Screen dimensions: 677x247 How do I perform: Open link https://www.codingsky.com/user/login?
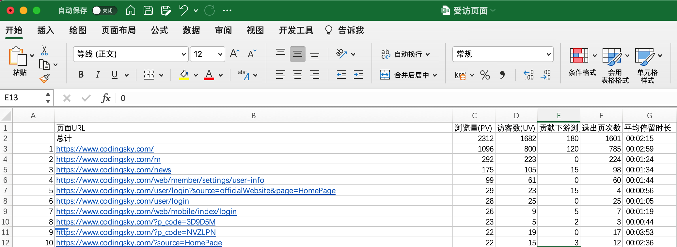122,201
